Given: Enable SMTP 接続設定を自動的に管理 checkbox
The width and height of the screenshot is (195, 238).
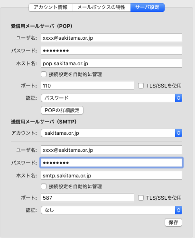Looking at the screenshot, I should (x=44, y=186).
